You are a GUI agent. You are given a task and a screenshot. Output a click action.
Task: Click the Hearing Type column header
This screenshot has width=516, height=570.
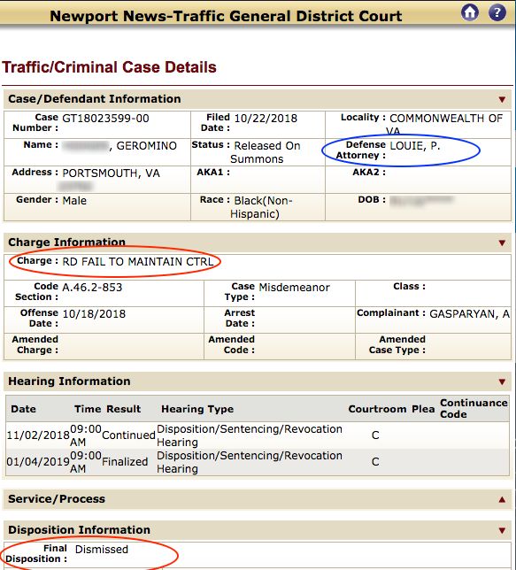point(197,409)
